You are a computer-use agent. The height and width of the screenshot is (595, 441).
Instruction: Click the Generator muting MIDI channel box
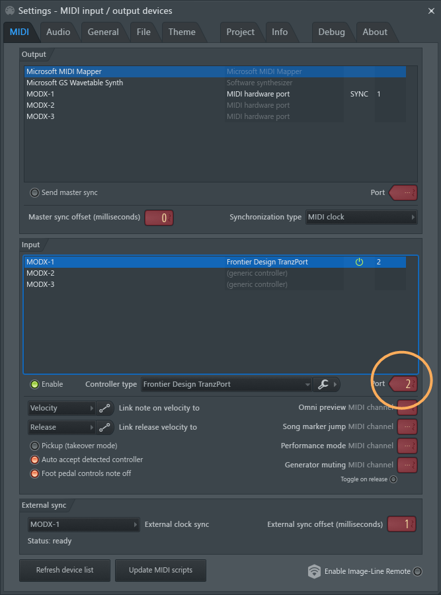pyautogui.click(x=407, y=465)
